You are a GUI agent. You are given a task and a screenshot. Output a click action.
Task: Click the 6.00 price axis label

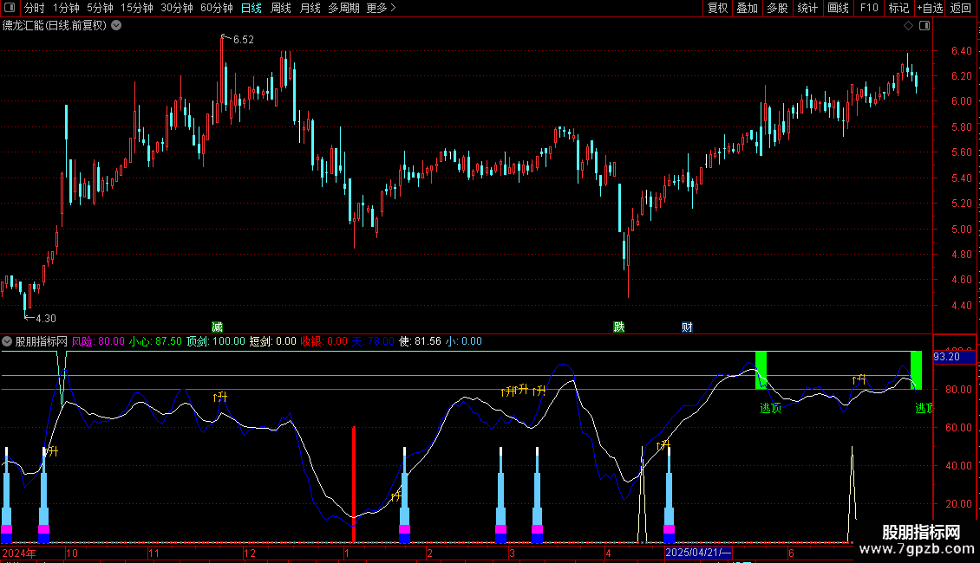click(961, 101)
